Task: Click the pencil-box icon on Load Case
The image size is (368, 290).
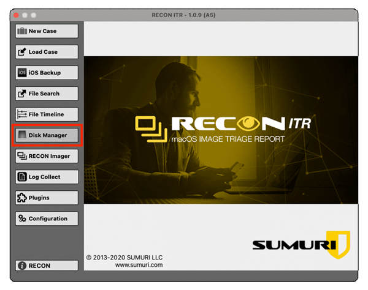Action: click(x=22, y=52)
